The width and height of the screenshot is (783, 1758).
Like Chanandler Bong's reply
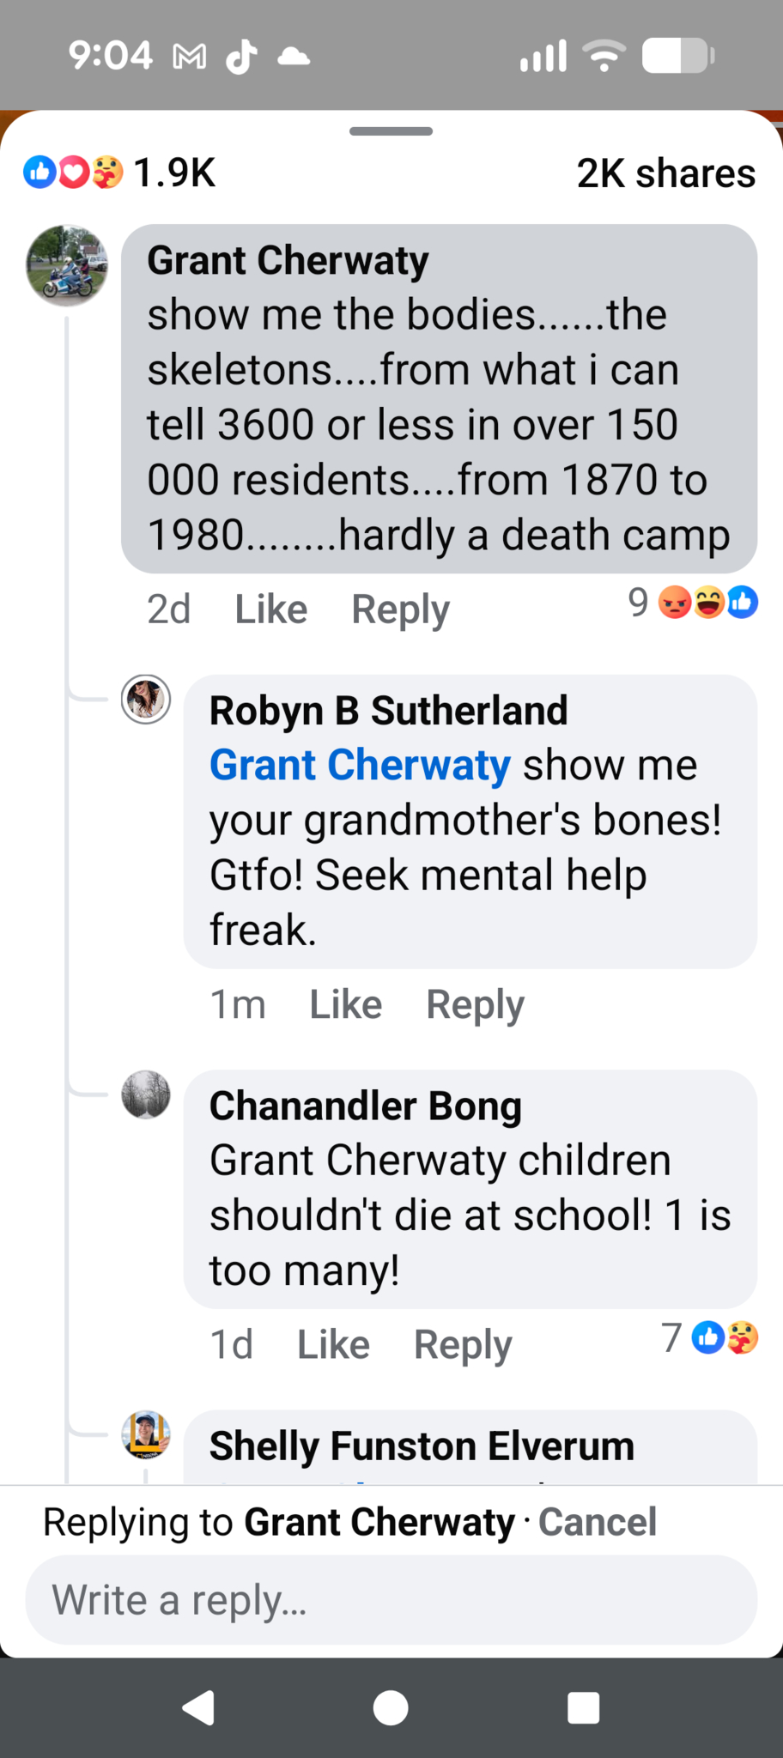pos(333,1344)
